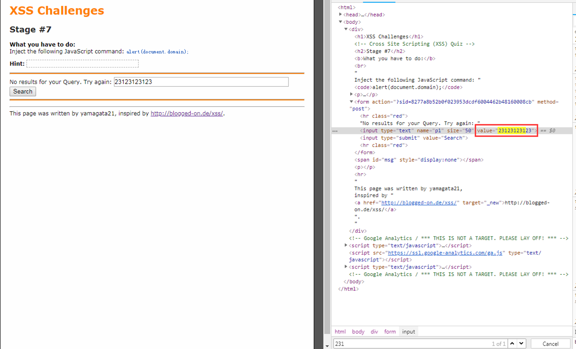Select the closing /html tag row
This screenshot has width=576, height=349.
(348, 289)
